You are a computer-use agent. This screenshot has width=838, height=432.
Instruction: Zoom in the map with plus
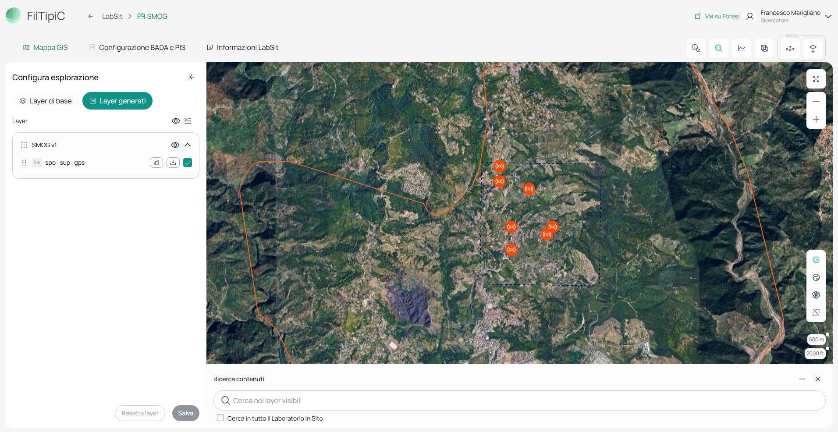tap(816, 119)
